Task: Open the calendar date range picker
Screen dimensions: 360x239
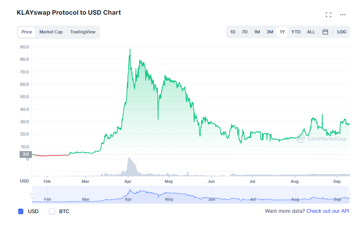Action: click(325, 32)
